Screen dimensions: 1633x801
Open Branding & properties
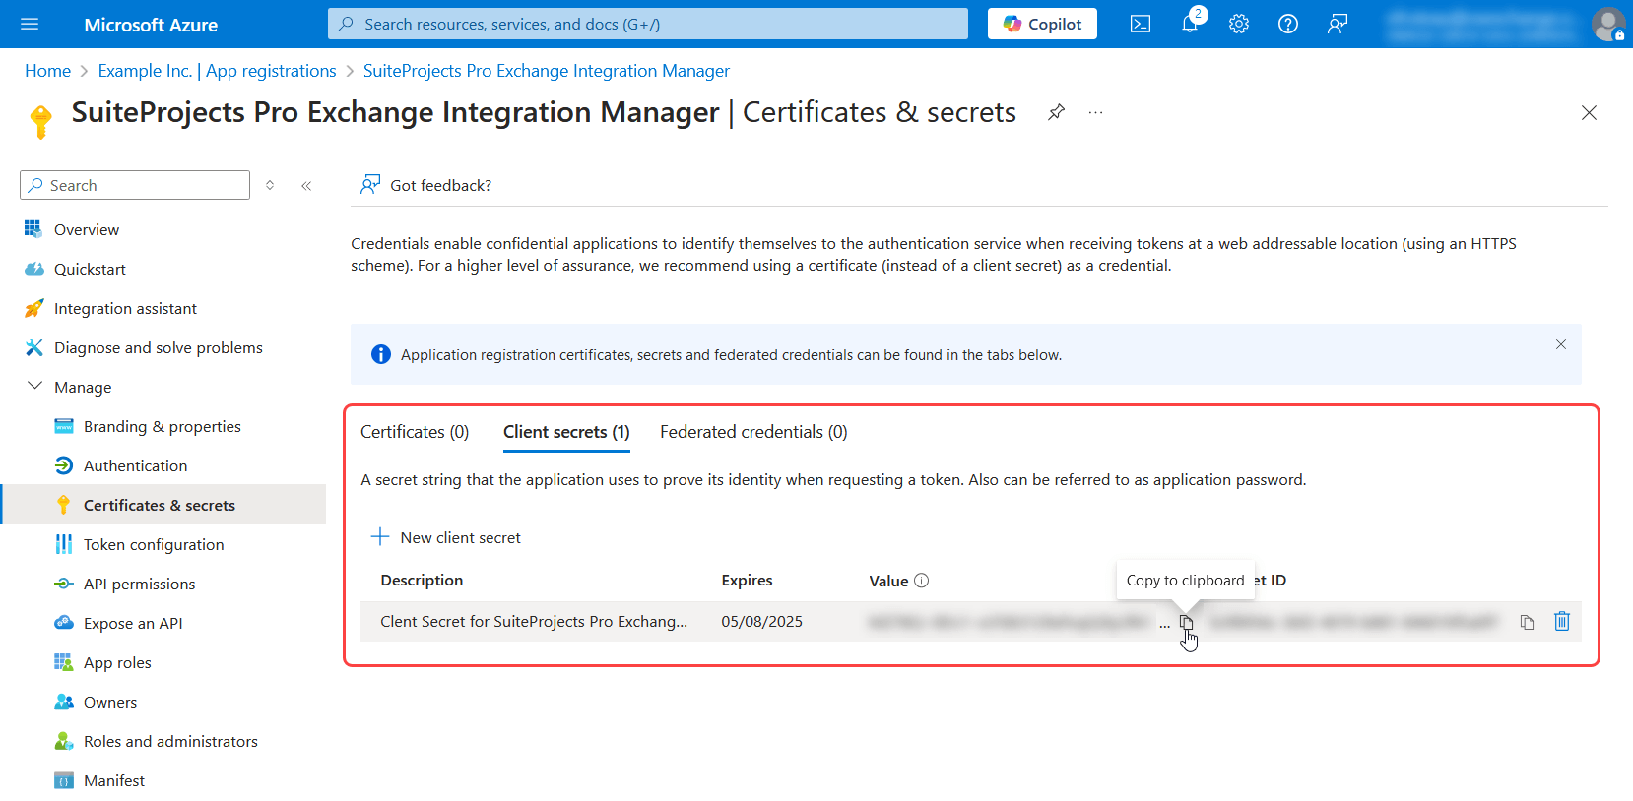[x=163, y=426]
